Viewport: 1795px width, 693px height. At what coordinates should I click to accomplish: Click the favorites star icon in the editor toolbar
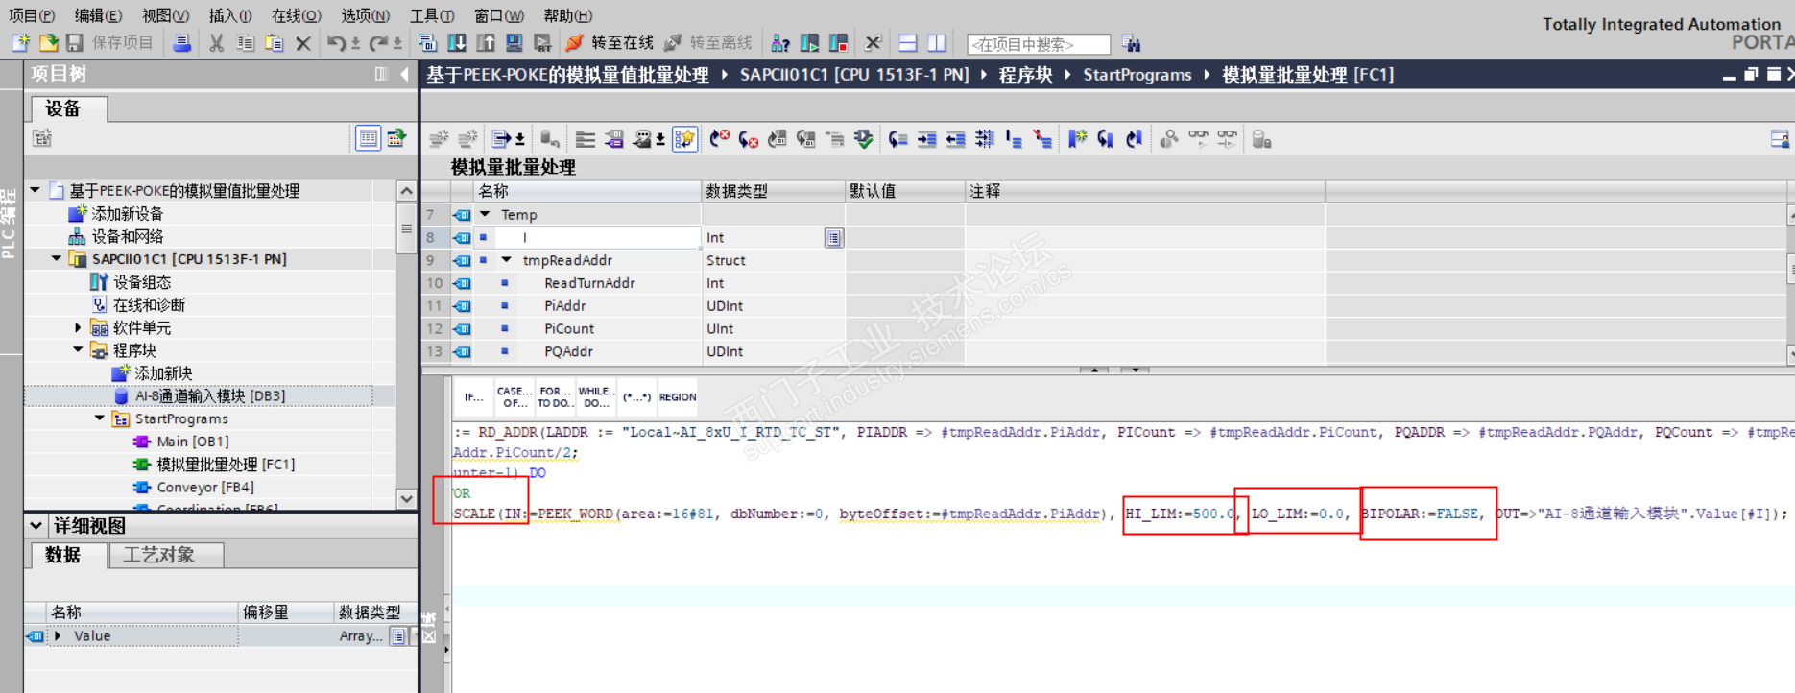[684, 139]
